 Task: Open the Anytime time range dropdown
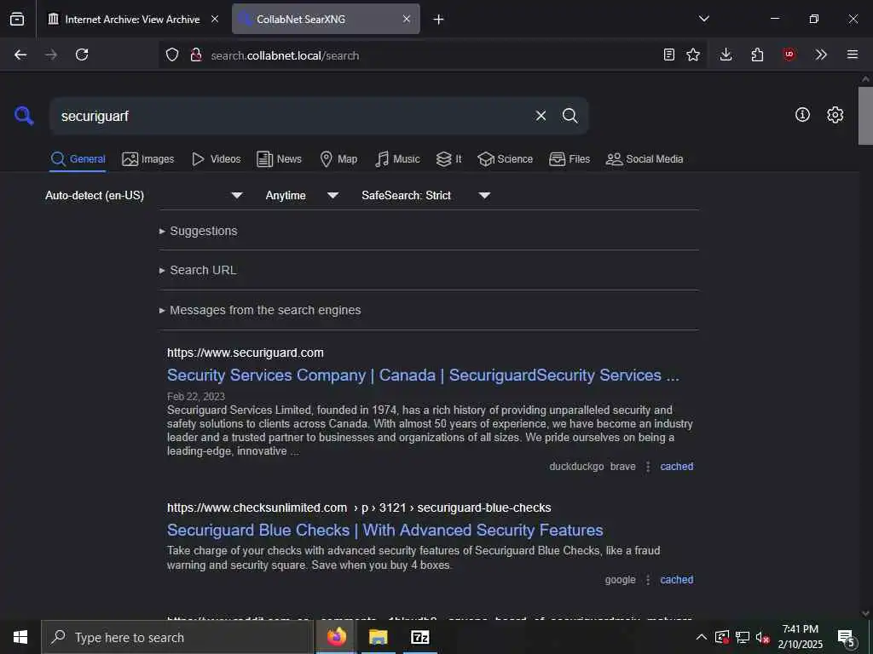point(302,195)
